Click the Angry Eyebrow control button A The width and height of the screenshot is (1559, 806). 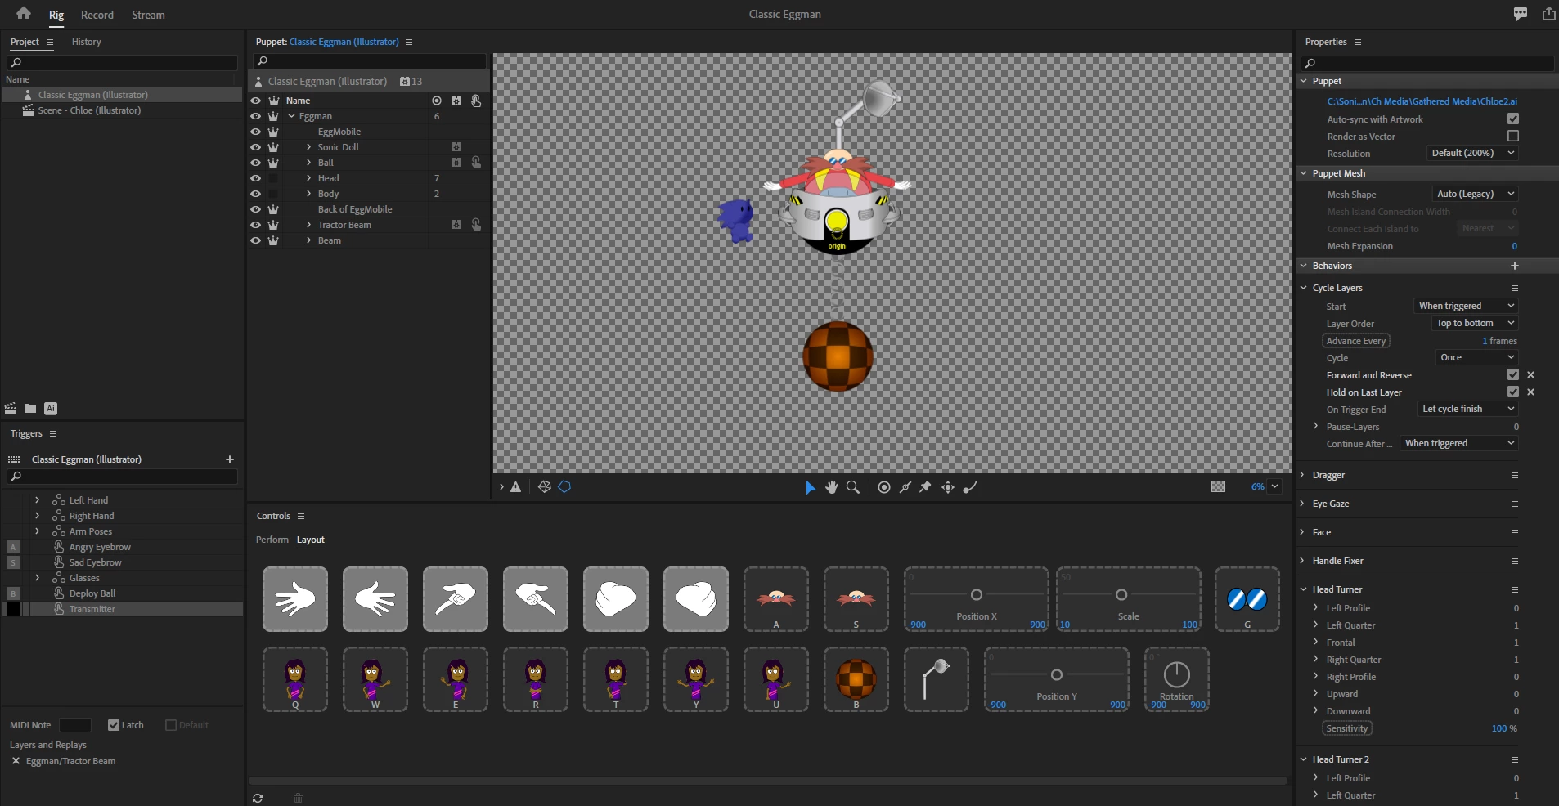point(776,599)
